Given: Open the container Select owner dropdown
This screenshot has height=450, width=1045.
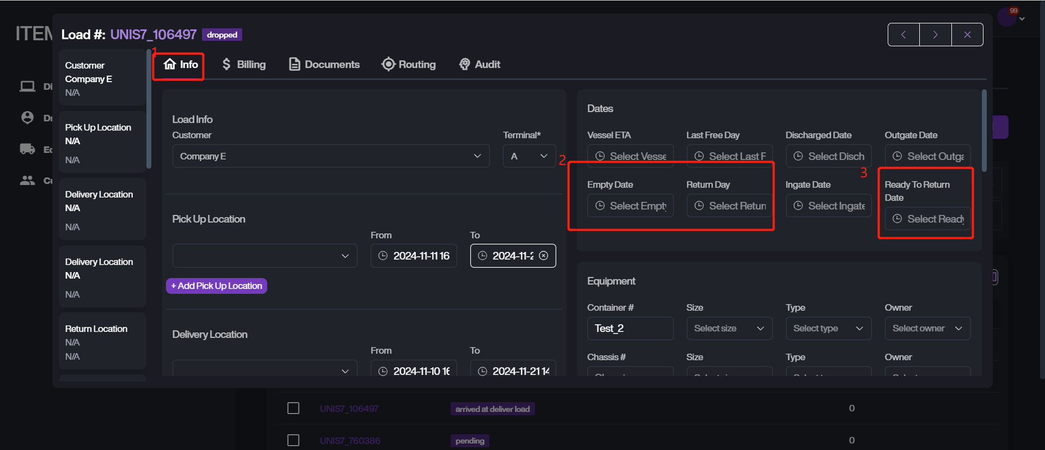Looking at the screenshot, I should (927, 328).
